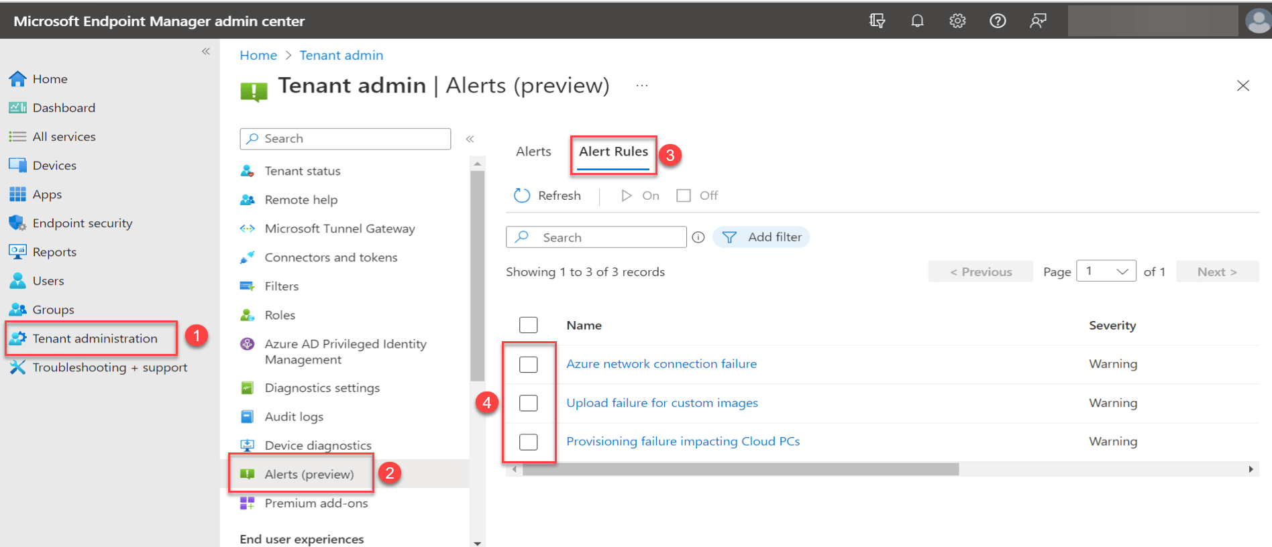Image resolution: width=1272 pixels, height=547 pixels.
Task: Open Azure AD Privileged Identity Management
Action: (x=346, y=351)
